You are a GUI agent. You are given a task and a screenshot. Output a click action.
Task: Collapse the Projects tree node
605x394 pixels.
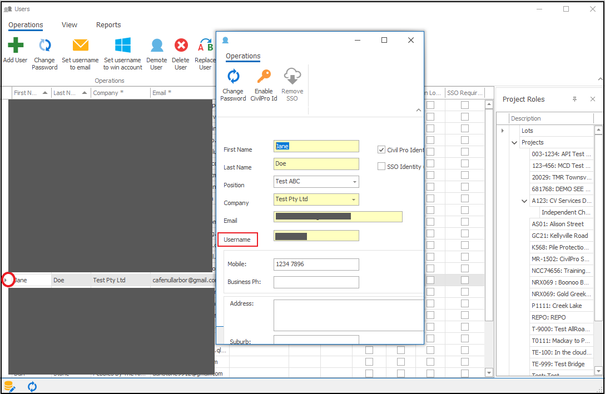(514, 143)
